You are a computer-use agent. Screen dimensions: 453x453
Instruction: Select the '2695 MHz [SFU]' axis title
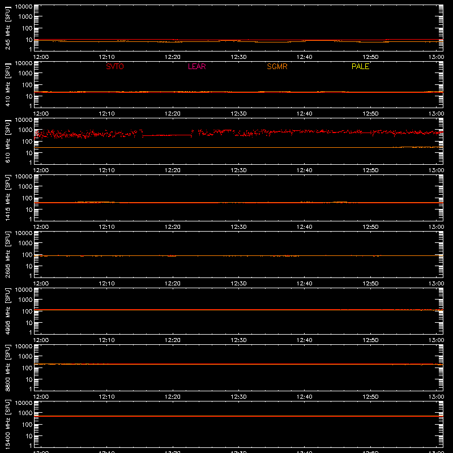[x=7, y=254]
